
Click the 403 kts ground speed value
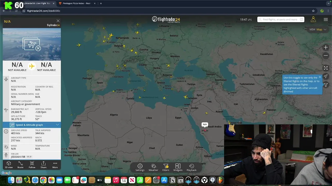click(15, 133)
